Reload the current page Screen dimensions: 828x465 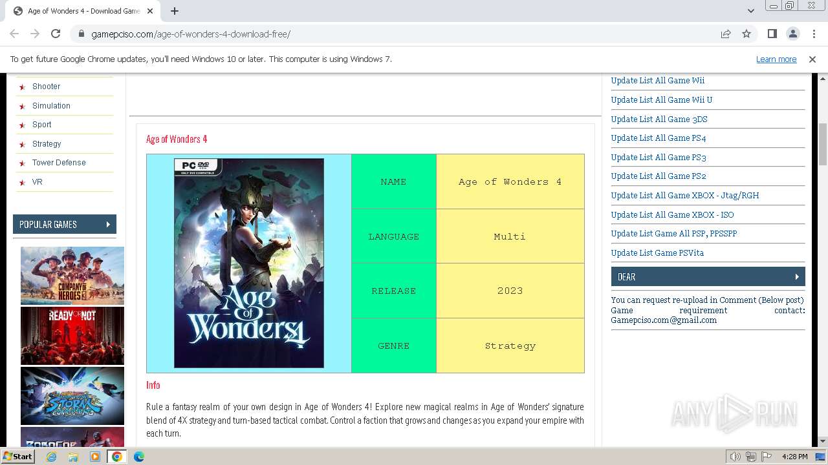[56, 34]
